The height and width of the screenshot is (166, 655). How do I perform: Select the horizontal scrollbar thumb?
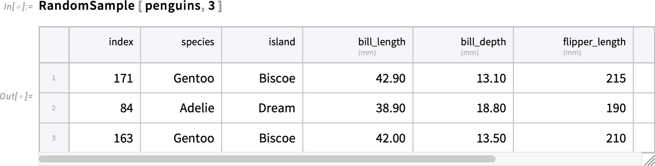click(x=267, y=158)
